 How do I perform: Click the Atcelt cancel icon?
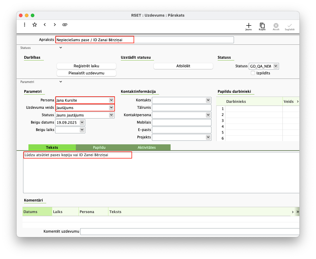[276, 26]
